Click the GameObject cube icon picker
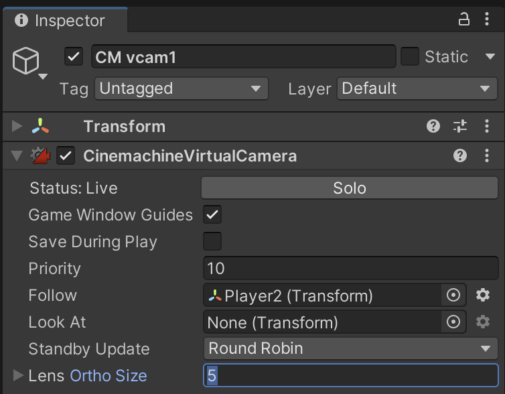The height and width of the screenshot is (394, 505). [x=27, y=62]
